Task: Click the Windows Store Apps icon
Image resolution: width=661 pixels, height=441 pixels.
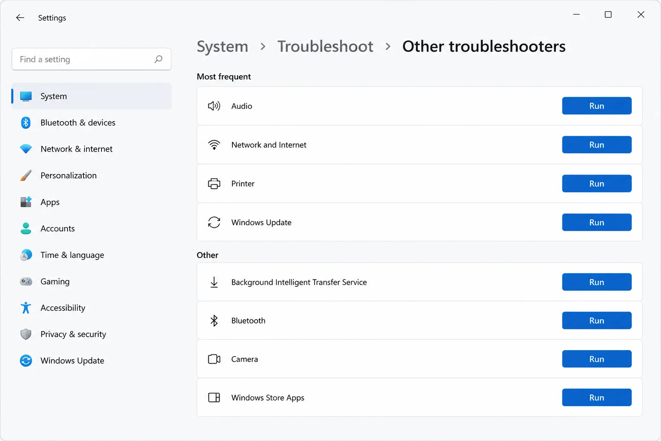Action: [214, 398]
